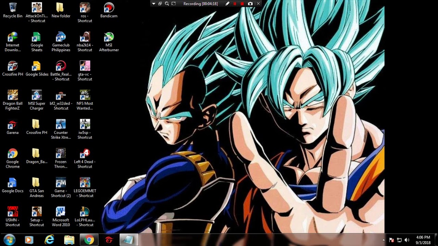438x246 pixels.
Task: Click the window mode icon on recording bar
Action: click(160, 4)
